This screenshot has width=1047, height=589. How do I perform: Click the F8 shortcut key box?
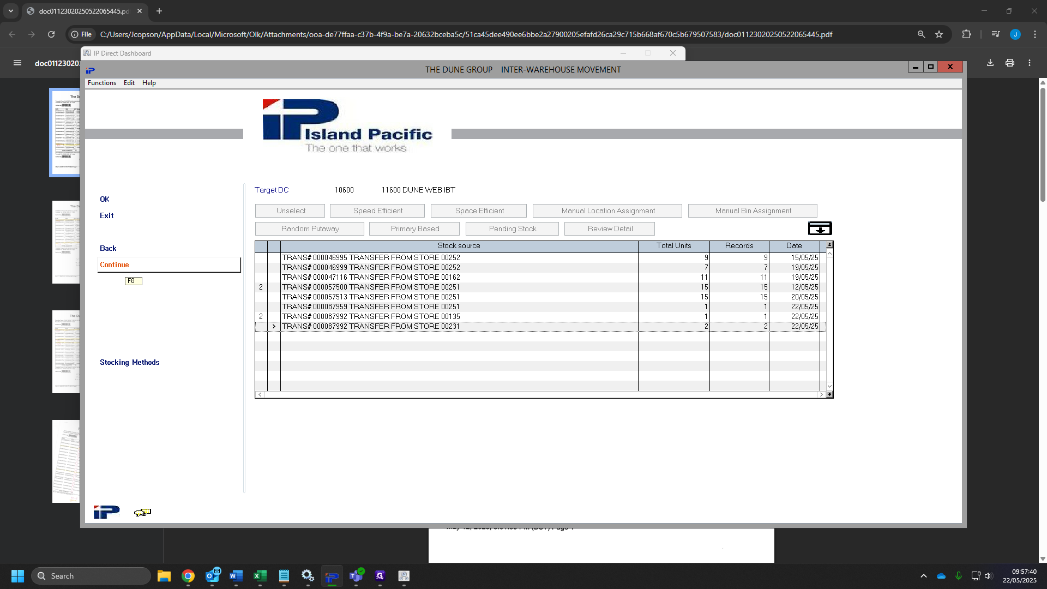point(134,281)
